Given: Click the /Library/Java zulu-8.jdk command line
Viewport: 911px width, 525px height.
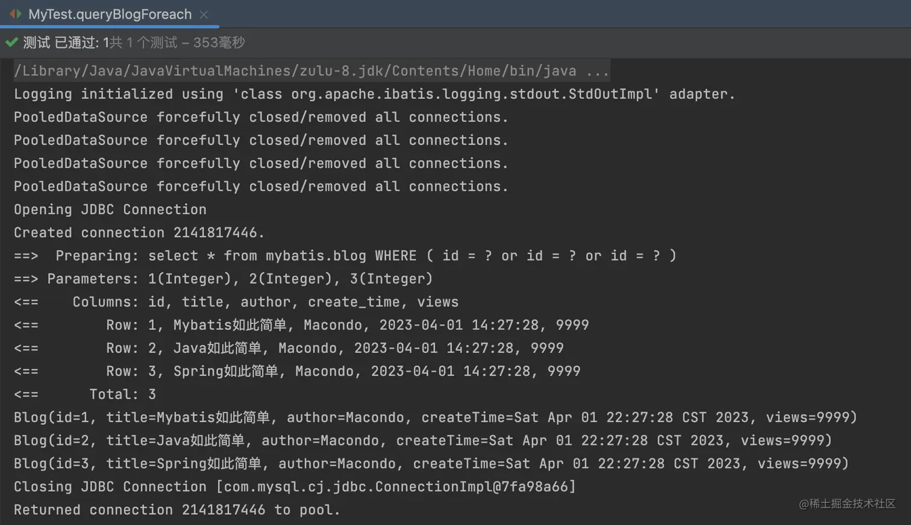Looking at the screenshot, I should point(295,71).
